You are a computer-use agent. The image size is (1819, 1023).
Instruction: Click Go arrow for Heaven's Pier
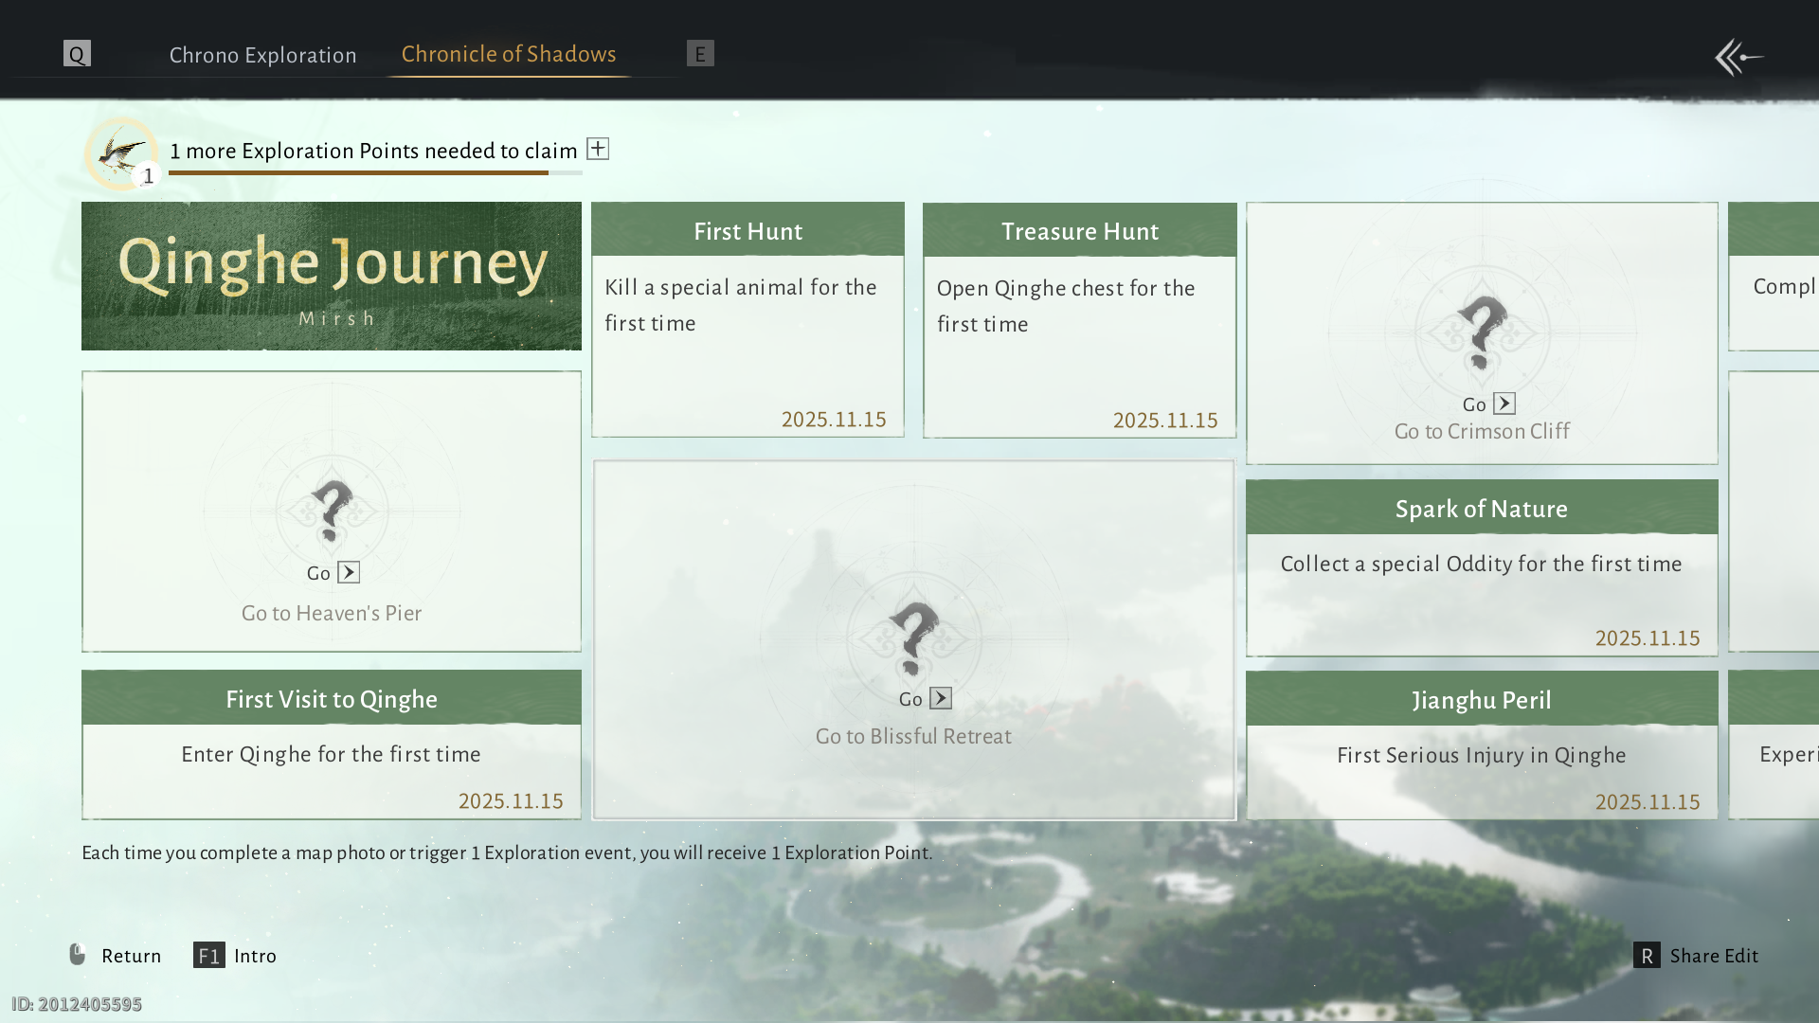click(x=349, y=572)
